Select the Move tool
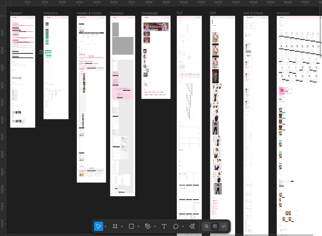Viewport: 322px width, 236px height. [x=98, y=226]
